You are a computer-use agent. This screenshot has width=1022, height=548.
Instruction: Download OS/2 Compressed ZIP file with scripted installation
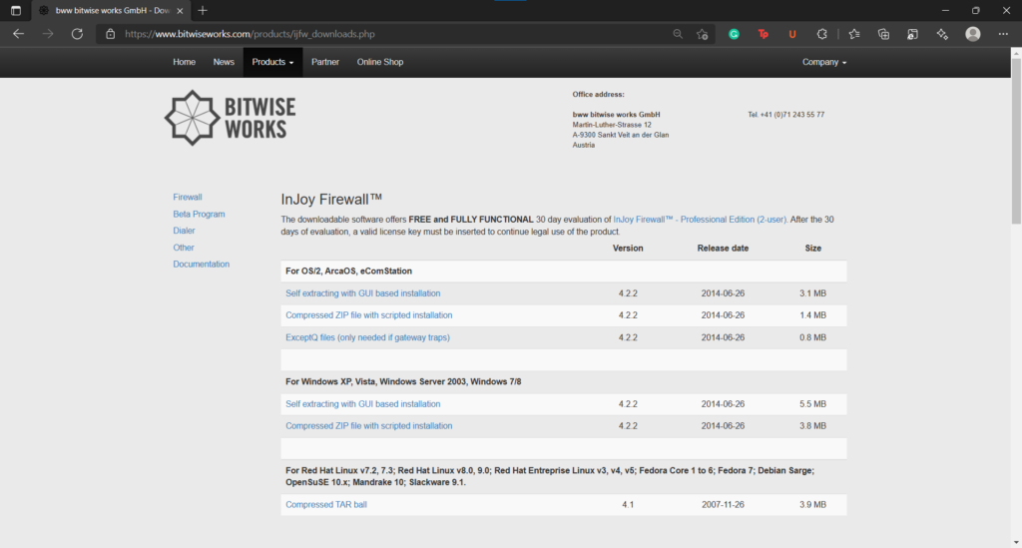[x=369, y=315]
